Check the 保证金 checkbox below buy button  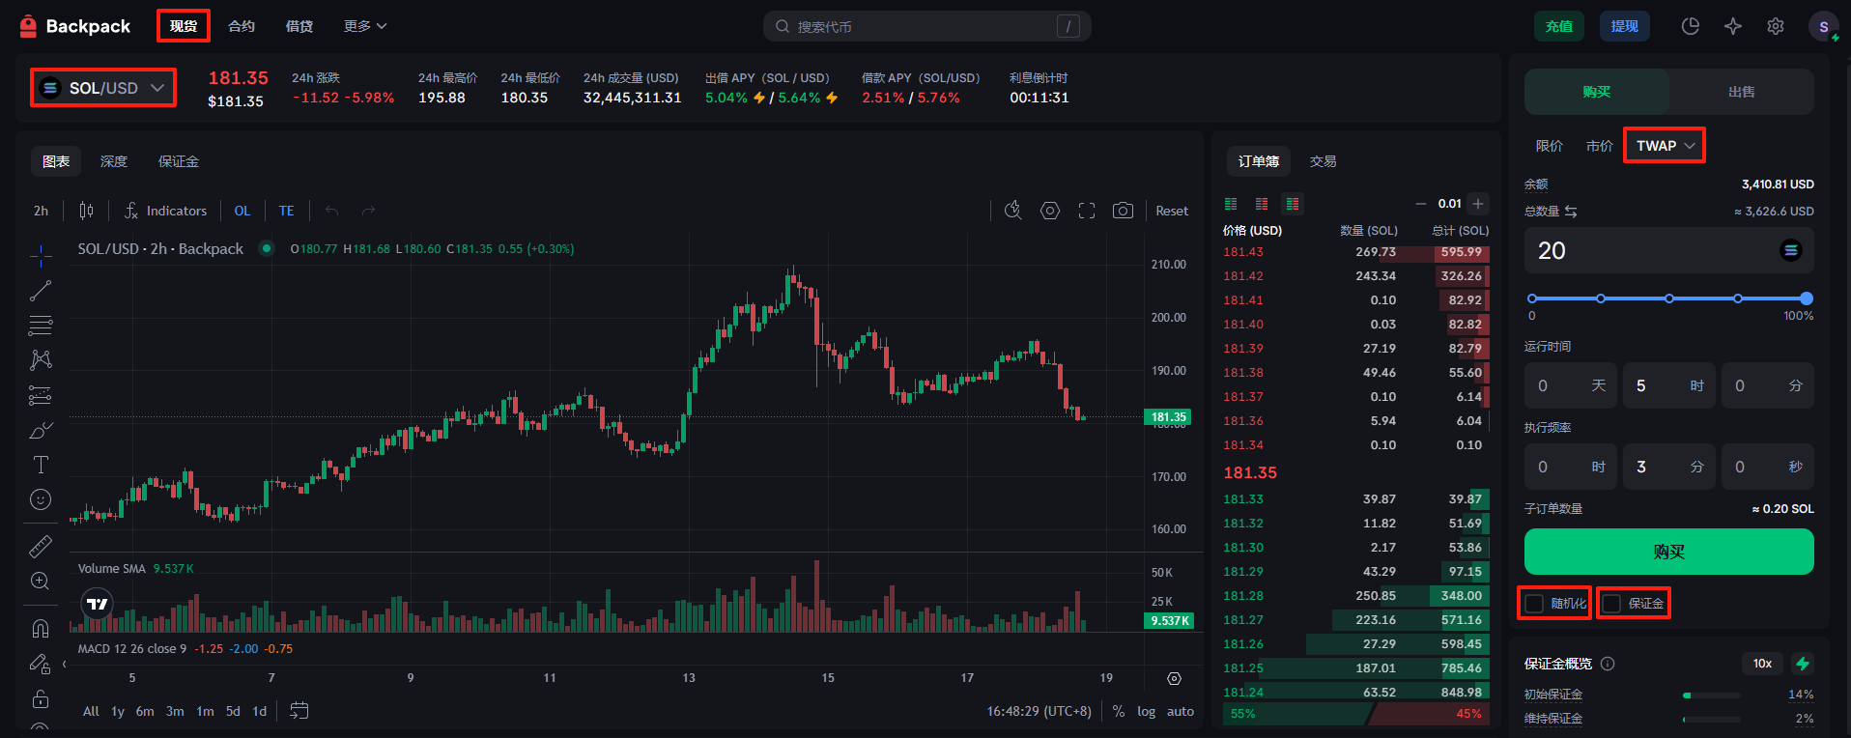[x=1612, y=604]
